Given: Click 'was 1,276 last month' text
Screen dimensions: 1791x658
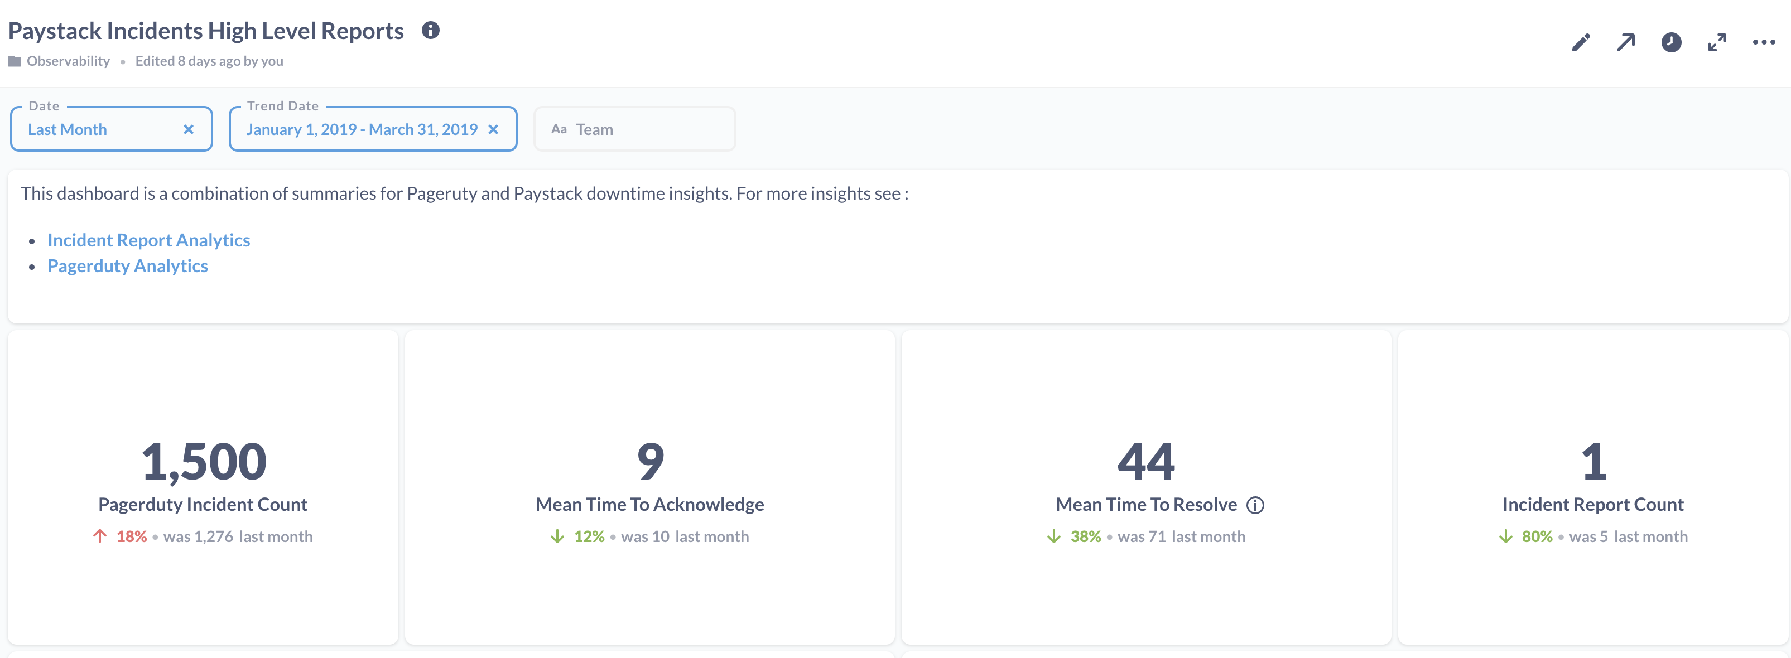Looking at the screenshot, I should 238,536.
